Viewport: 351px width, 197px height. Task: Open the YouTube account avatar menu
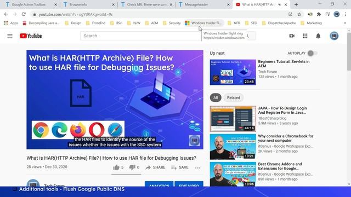(334, 36)
